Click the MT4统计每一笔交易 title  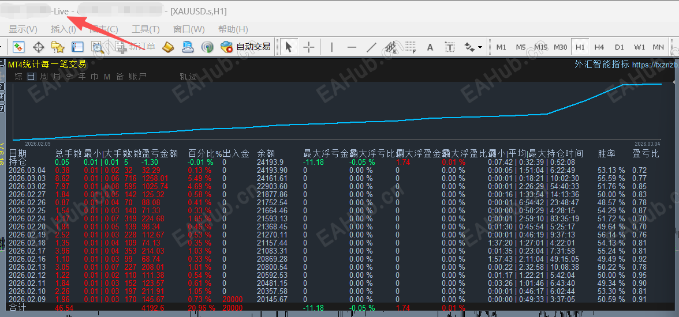[47, 65]
